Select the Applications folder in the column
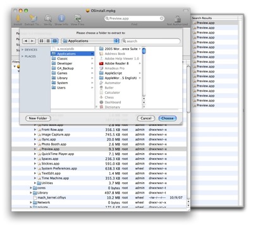The height and width of the screenshot is (229, 253). pyautogui.click(x=73, y=54)
